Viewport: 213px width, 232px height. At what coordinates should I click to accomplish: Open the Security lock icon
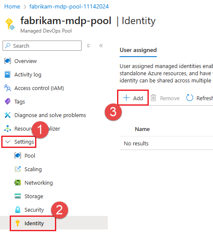coord(18,210)
